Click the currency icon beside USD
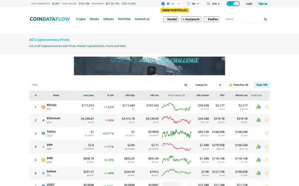 (x=208, y=3)
